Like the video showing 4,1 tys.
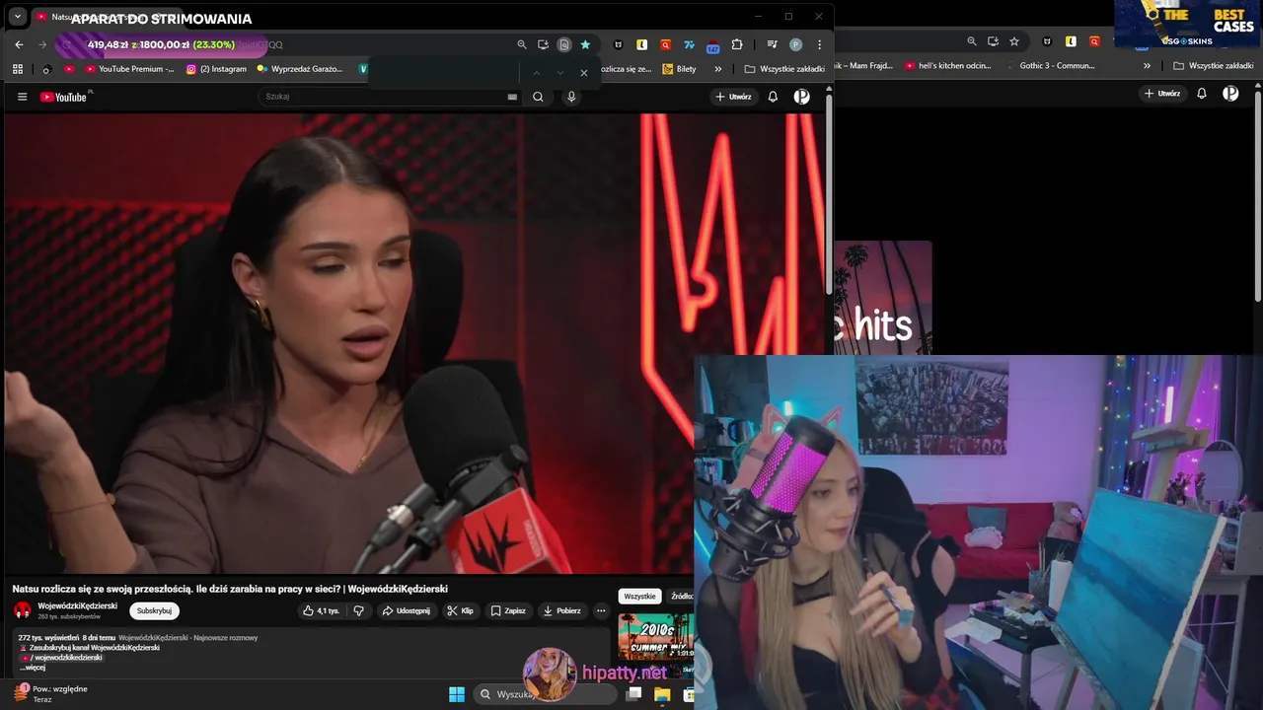 click(x=322, y=610)
